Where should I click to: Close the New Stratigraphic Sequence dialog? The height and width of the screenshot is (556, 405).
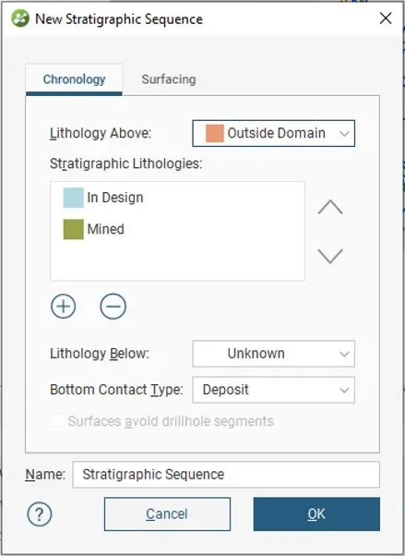pos(385,18)
